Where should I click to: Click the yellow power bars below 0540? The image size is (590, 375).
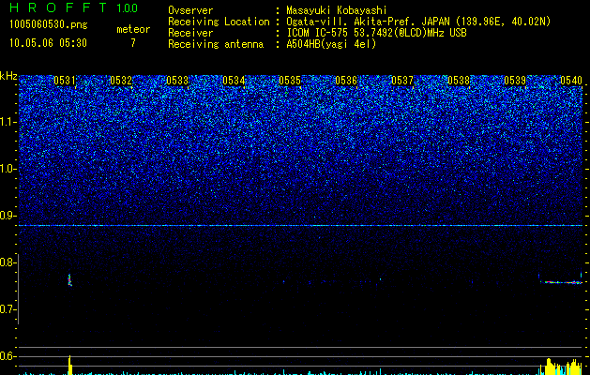tap(561, 367)
